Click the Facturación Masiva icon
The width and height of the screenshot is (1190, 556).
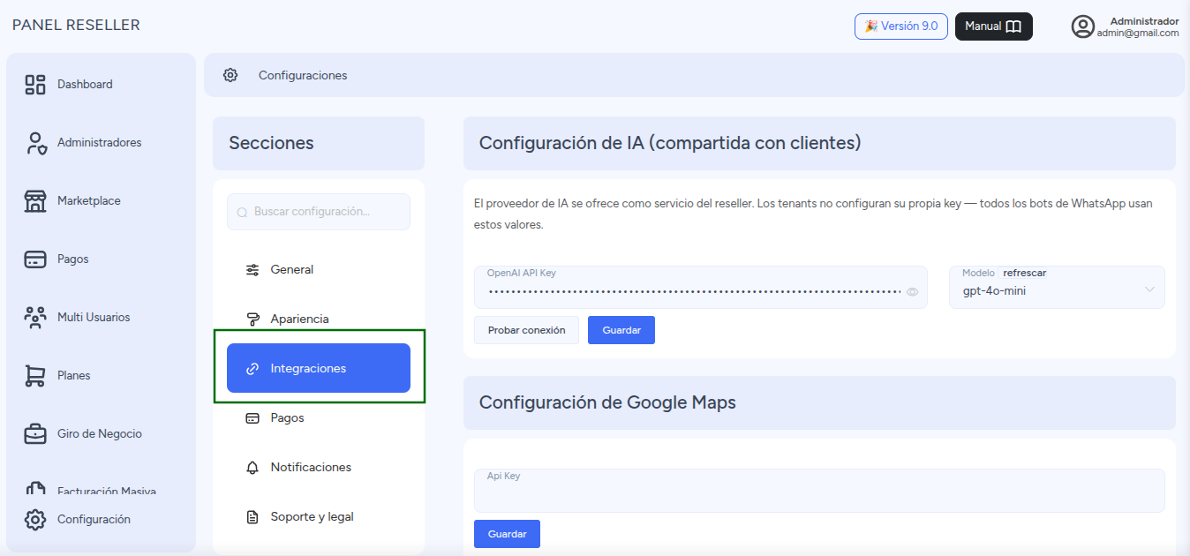pos(35,488)
